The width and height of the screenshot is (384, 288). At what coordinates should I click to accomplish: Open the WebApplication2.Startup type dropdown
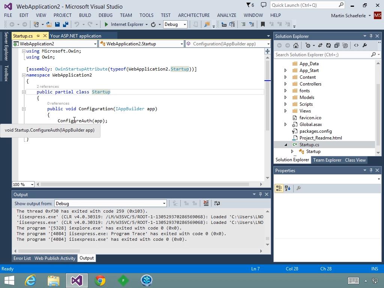(141, 44)
